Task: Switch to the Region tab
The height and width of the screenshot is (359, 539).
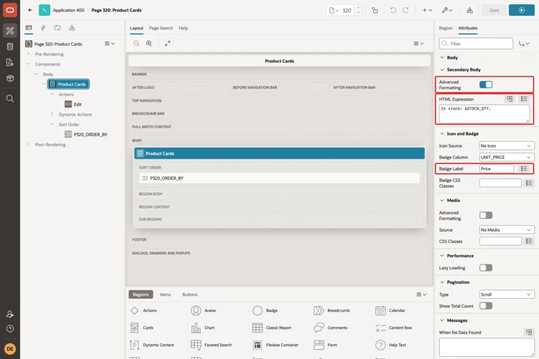Action: (445, 28)
